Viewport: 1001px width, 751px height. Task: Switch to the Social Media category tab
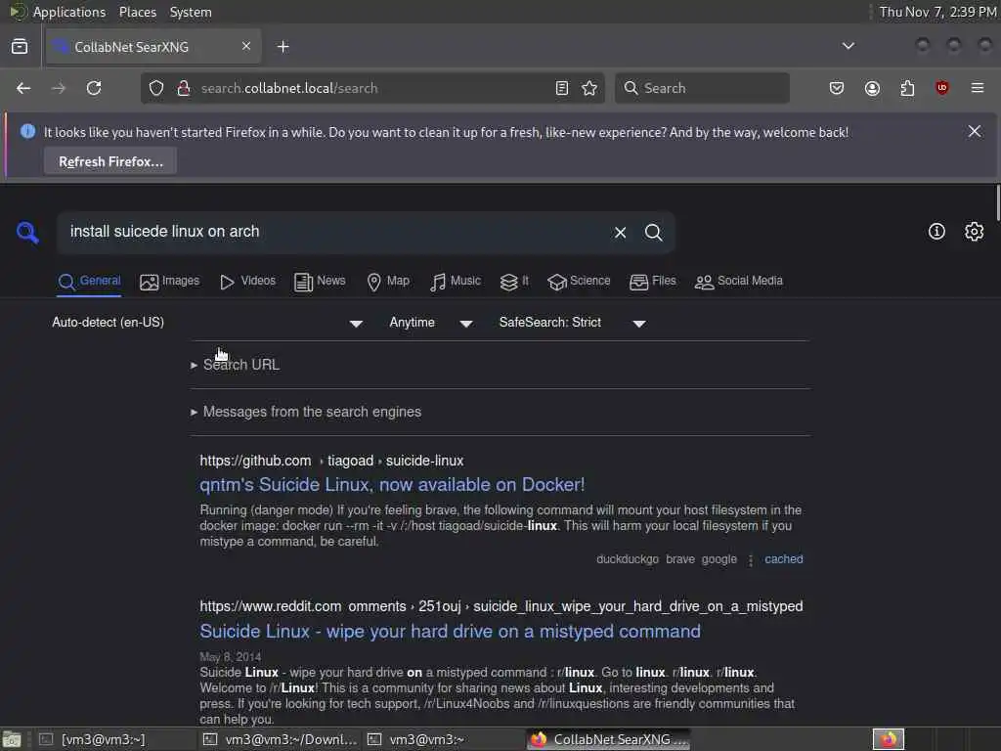click(739, 281)
